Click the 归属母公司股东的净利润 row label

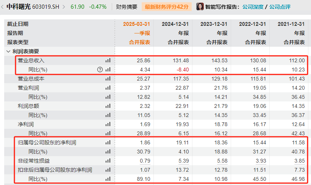pos(47,142)
